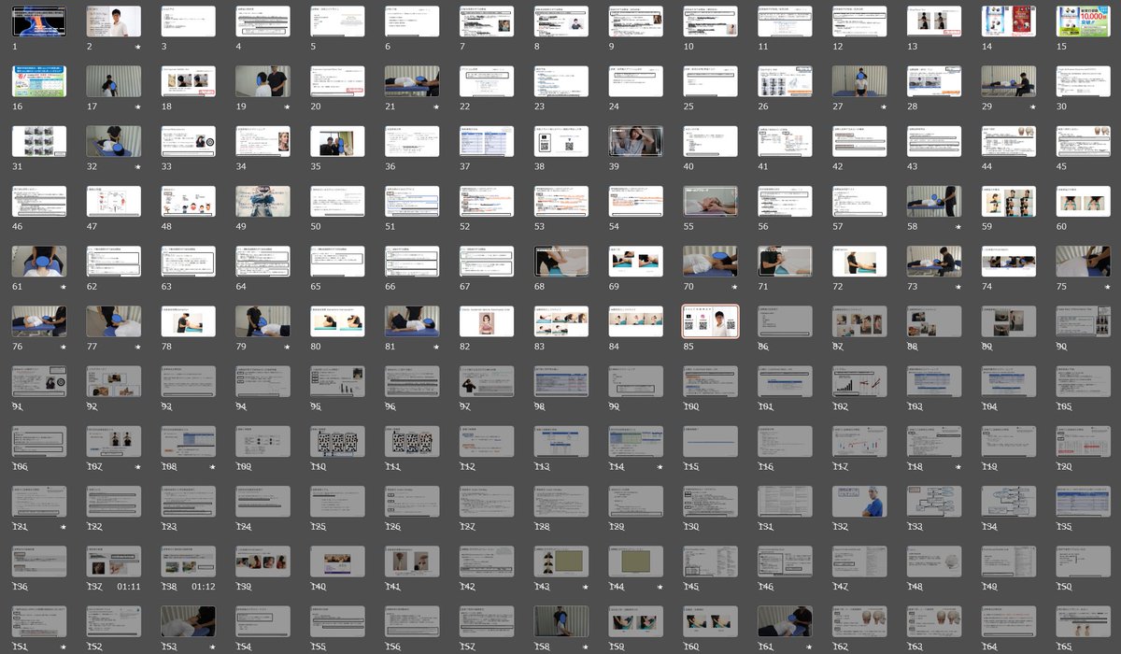1121x654 pixels.
Task: Select slide 82 thumbnail with woman portrait
Action: pos(487,320)
